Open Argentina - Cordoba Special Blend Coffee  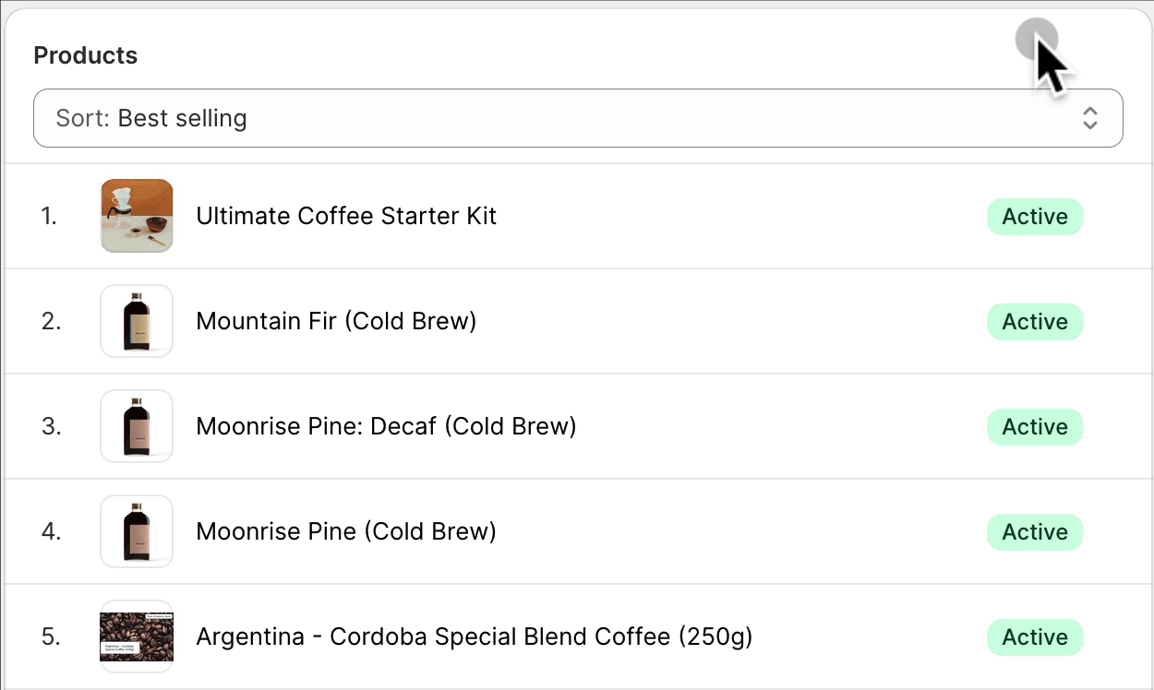click(x=474, y=636)
